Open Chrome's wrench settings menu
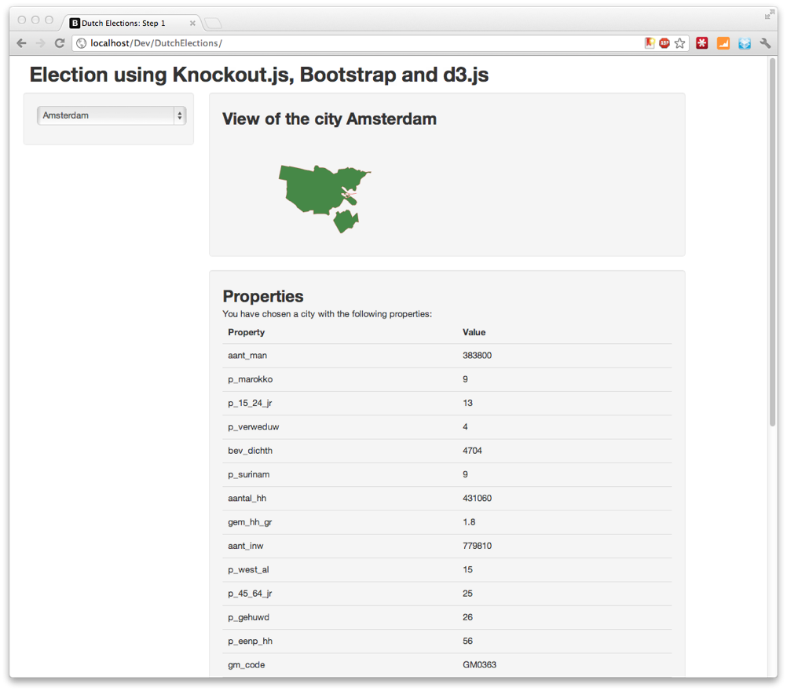Image resolution: width=787 pixels, height=691 pixels. tap(765, 43)
